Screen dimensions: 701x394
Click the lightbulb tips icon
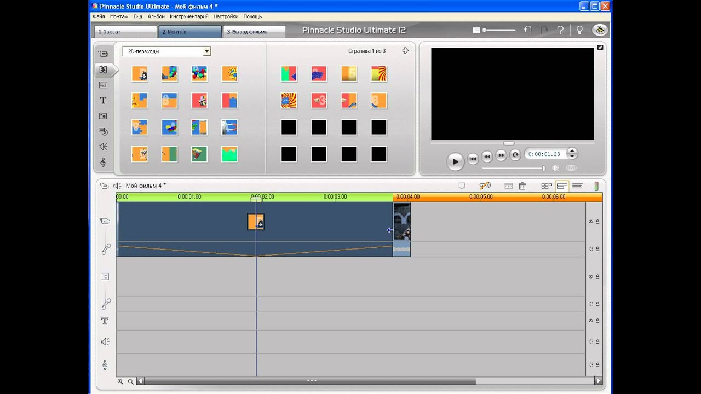point(579,30)
